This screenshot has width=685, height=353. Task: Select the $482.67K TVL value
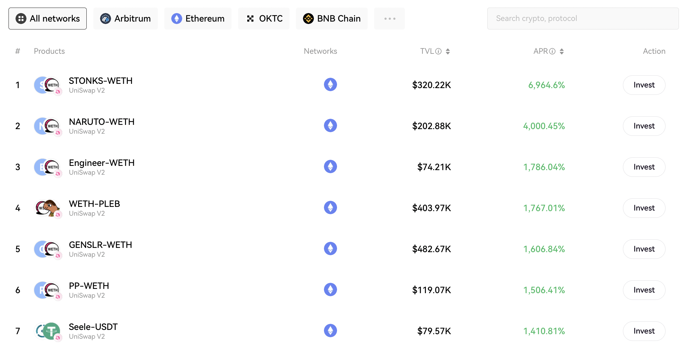(431, 249)
